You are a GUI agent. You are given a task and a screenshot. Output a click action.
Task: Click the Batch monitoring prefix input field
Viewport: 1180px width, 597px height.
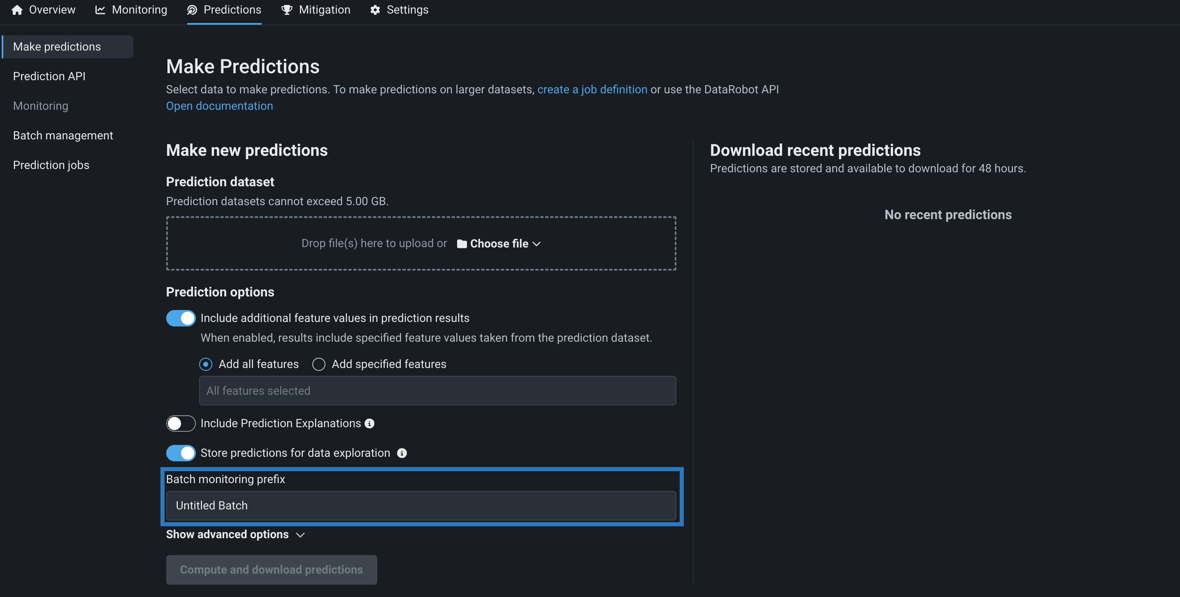click(420, 506)
